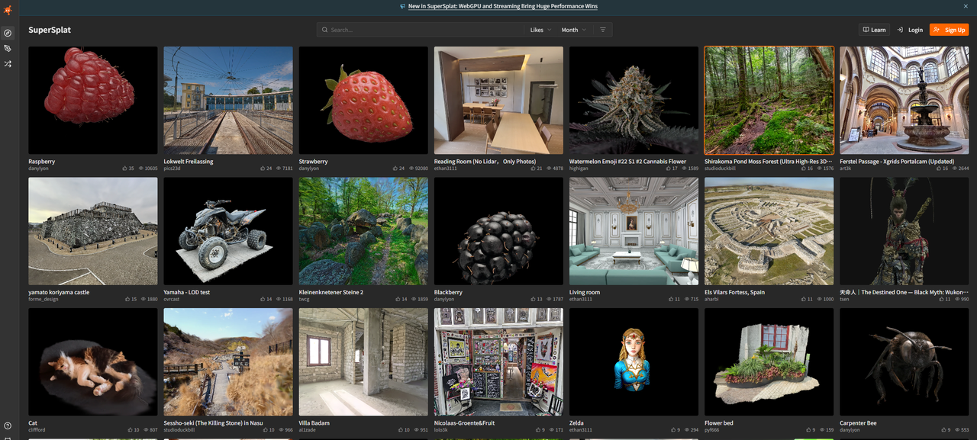
Task: Open the Explore compass icon in sidebar
Action: point(8,33)
